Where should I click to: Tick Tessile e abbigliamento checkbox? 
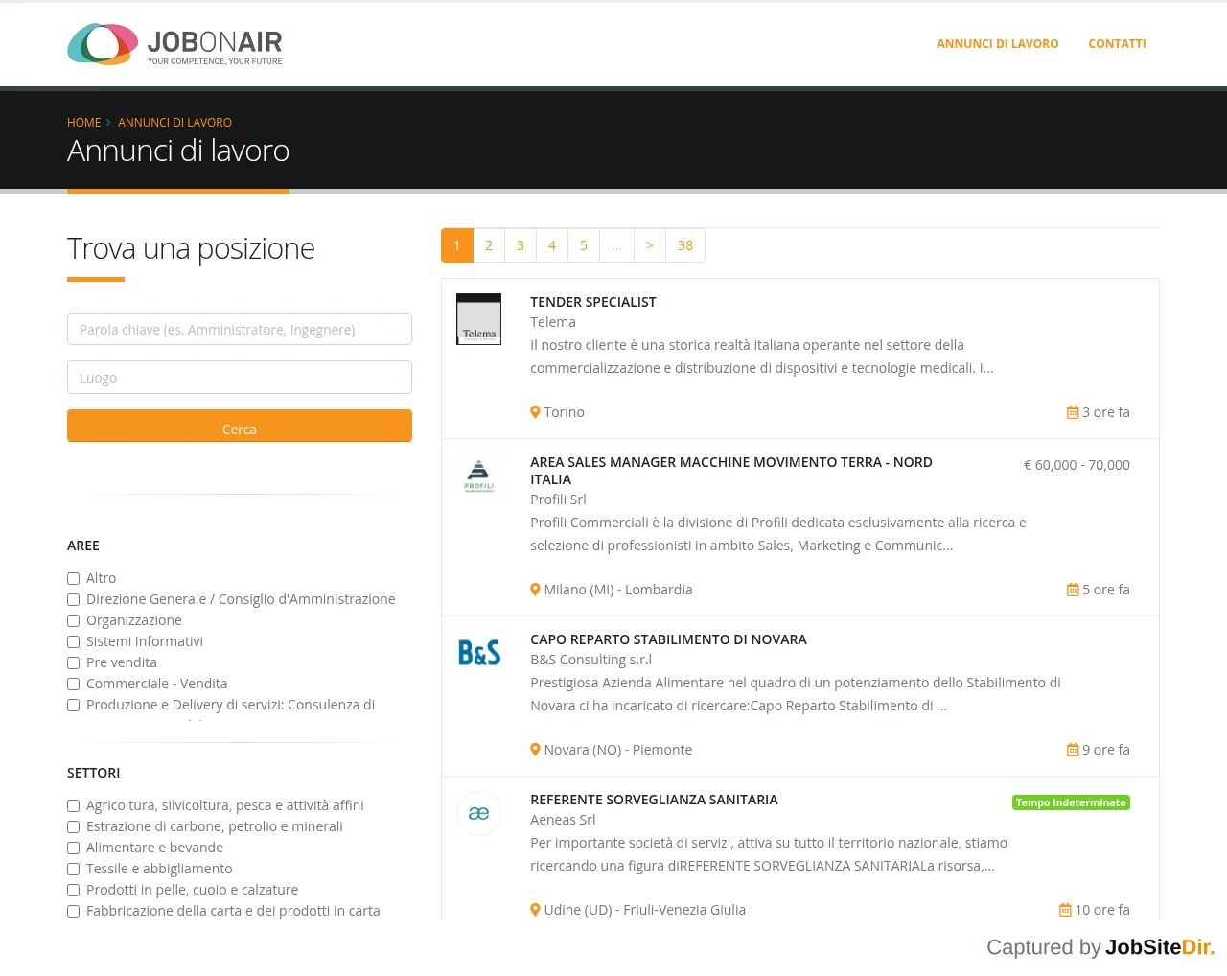pyautogui.click(x=73, y=869)
